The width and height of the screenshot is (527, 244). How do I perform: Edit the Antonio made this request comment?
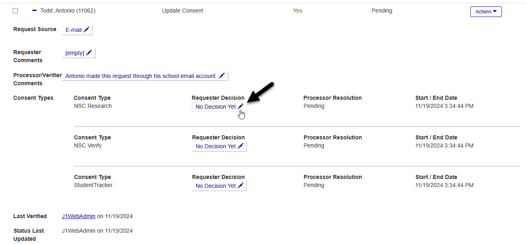coord(141,76)
